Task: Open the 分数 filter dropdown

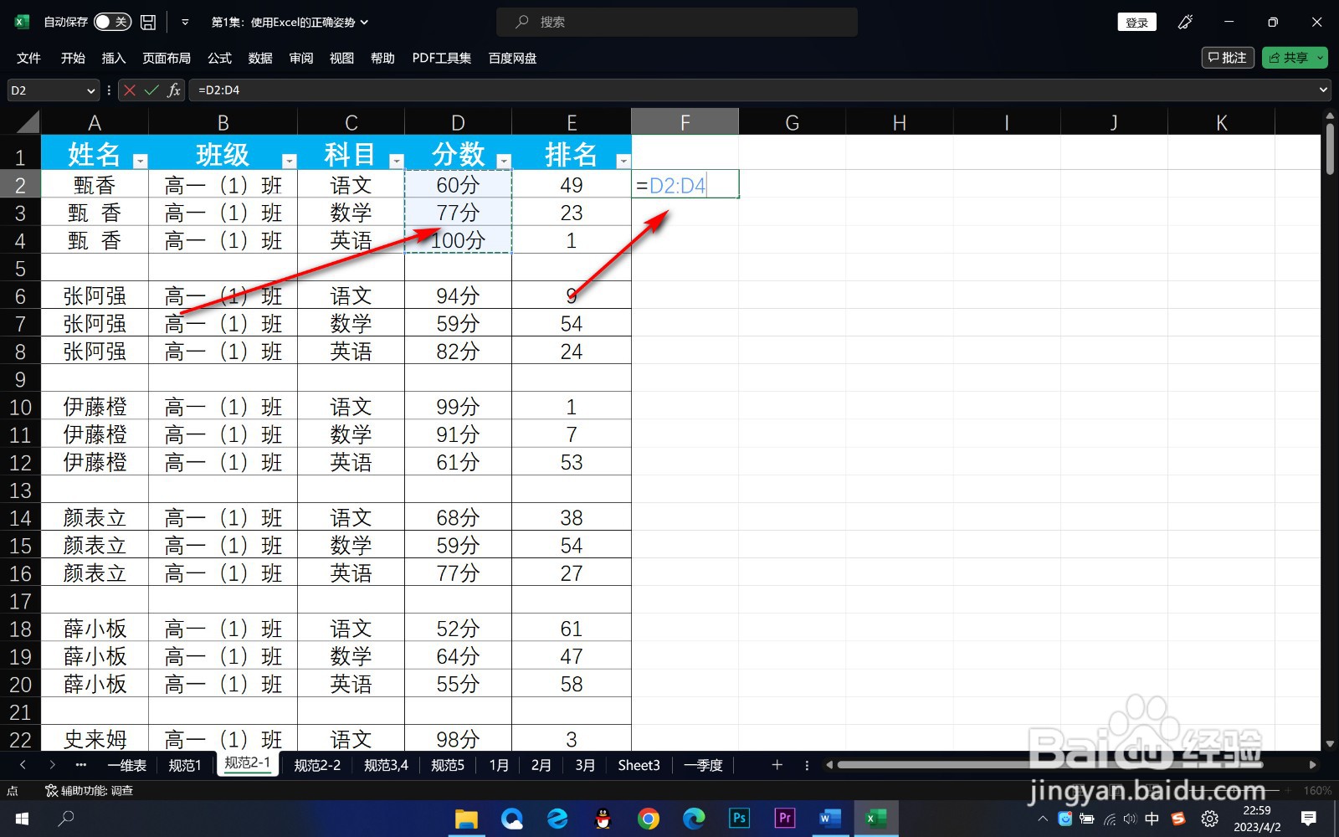Action: [x=504, y=161]
